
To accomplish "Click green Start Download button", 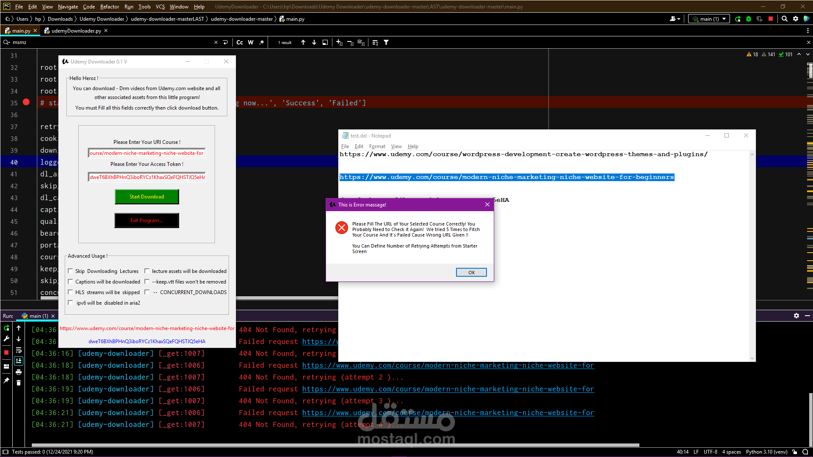I will click(147, 197).
